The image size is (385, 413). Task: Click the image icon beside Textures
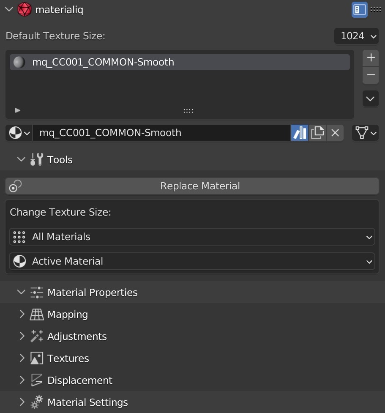click(x=36, y=358)
